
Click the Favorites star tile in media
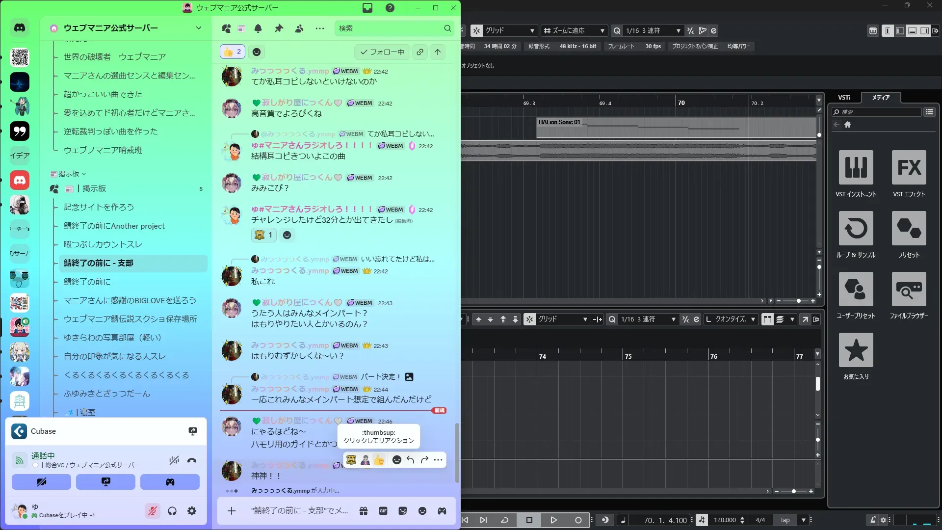(856, 350)
